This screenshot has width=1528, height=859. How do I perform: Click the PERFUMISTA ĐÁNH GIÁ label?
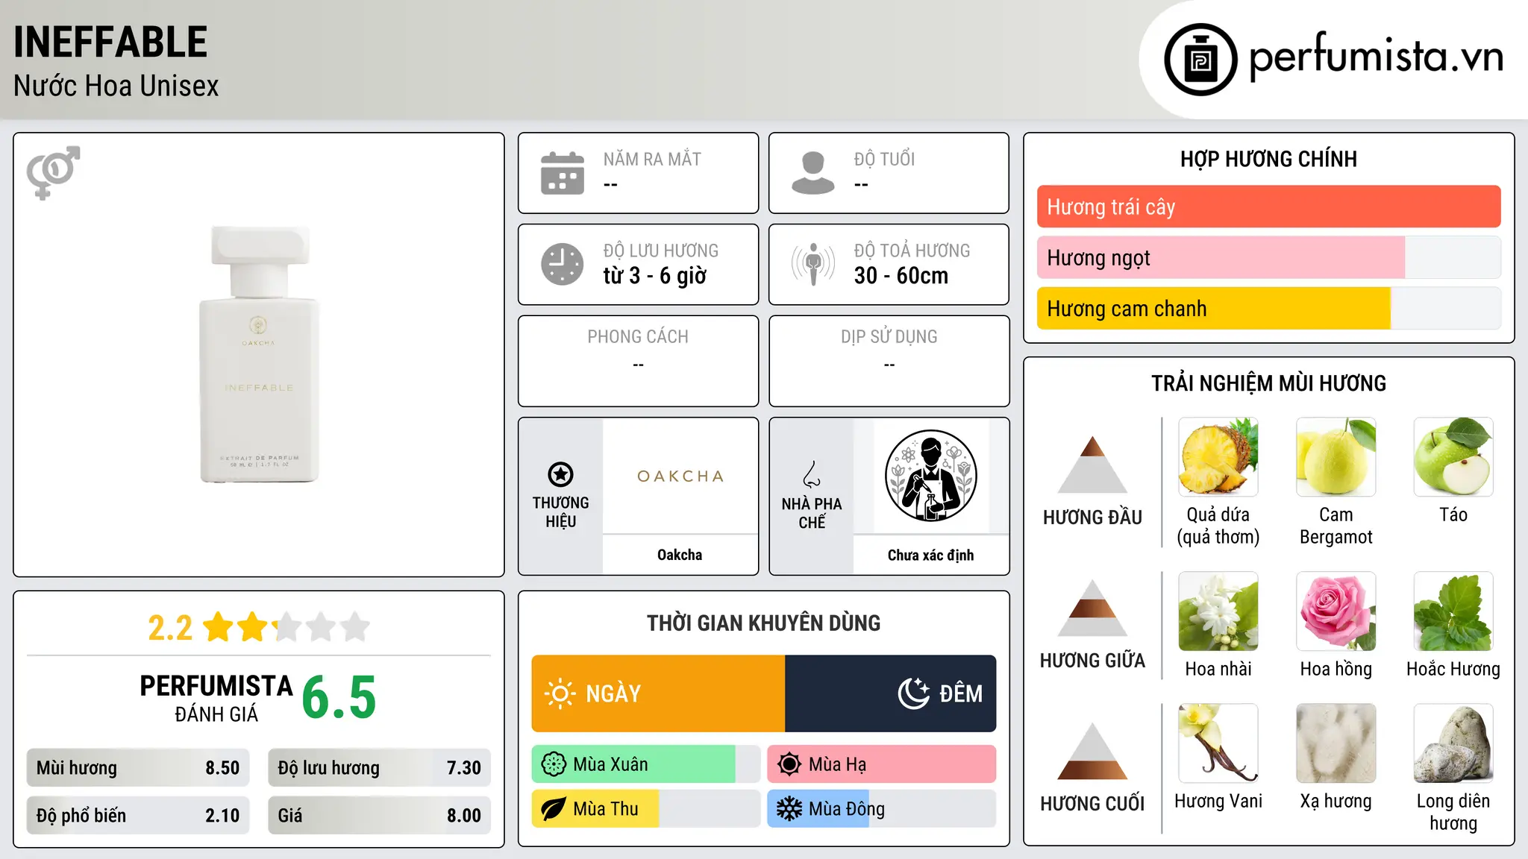tap(216, 698)
